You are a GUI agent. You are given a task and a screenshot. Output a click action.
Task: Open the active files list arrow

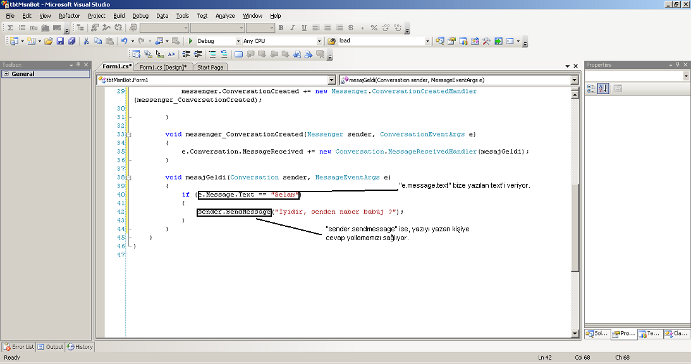(568, 66)
